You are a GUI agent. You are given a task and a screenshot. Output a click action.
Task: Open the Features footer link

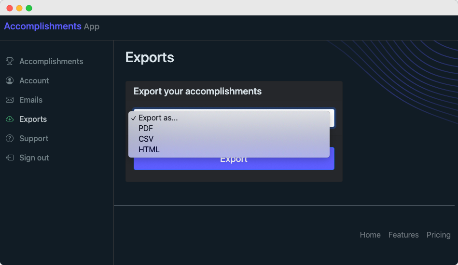(403, 235)
